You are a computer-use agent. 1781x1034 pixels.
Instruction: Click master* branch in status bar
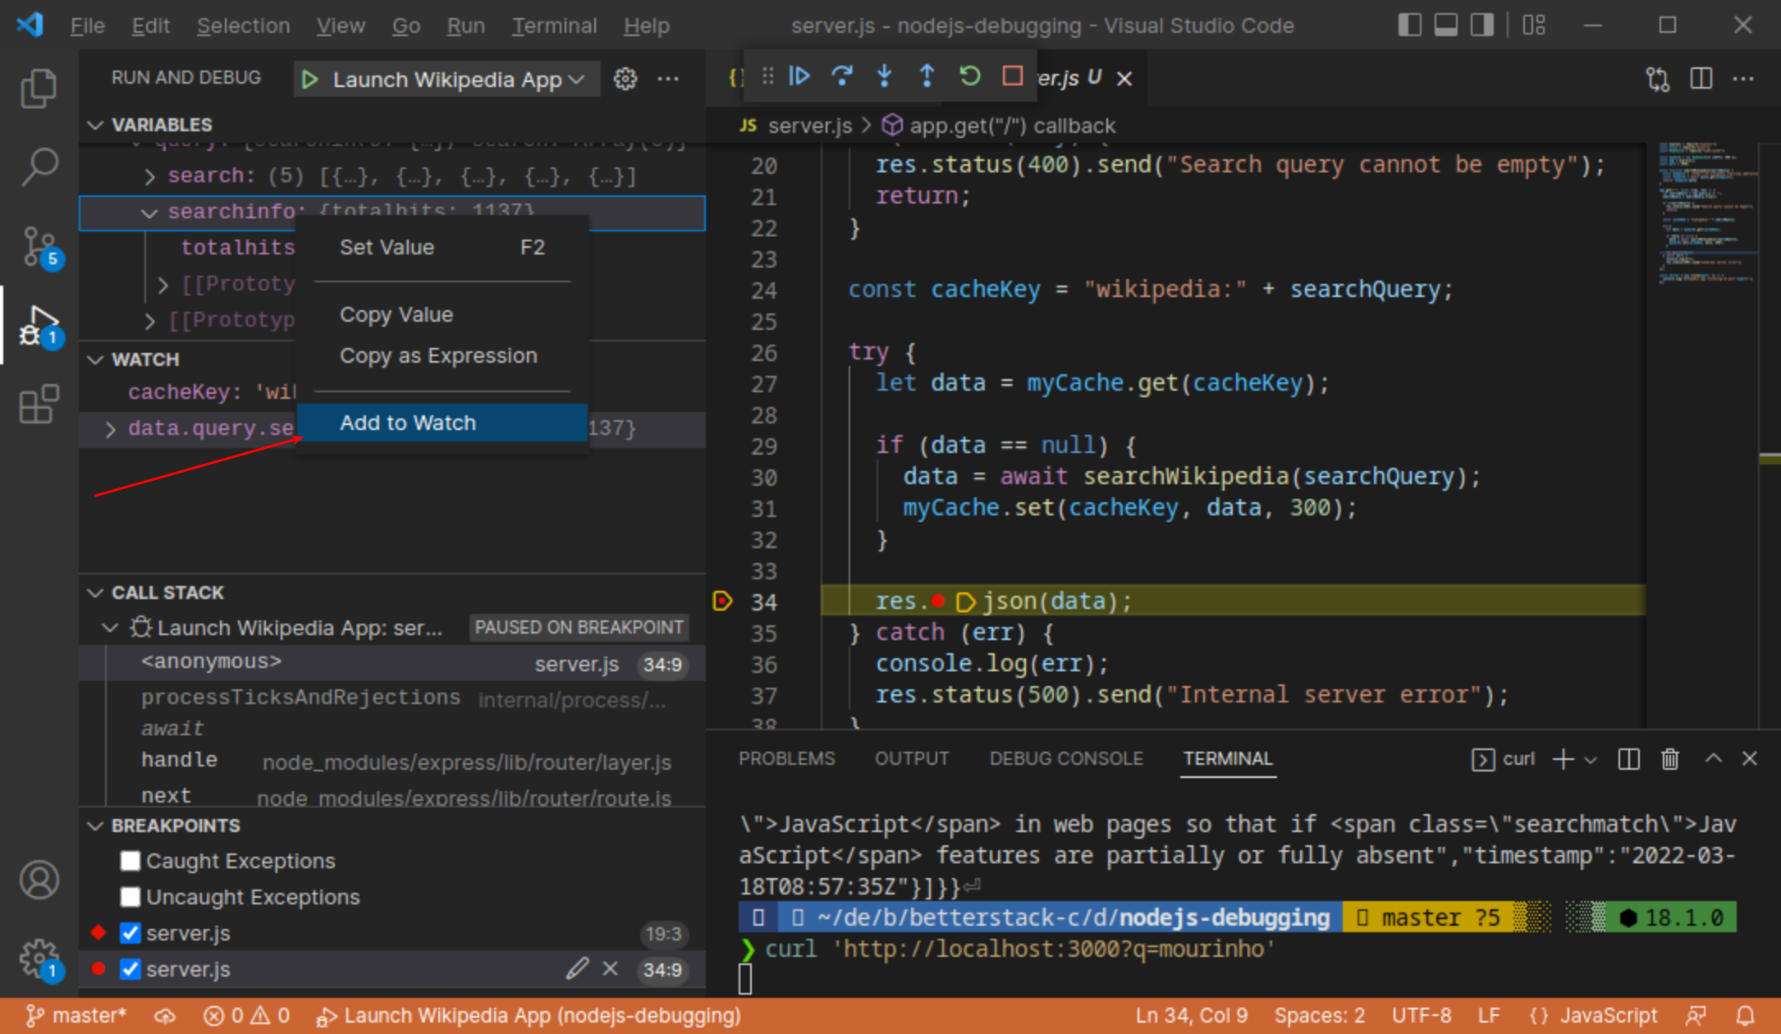(x=76, y=1016)
